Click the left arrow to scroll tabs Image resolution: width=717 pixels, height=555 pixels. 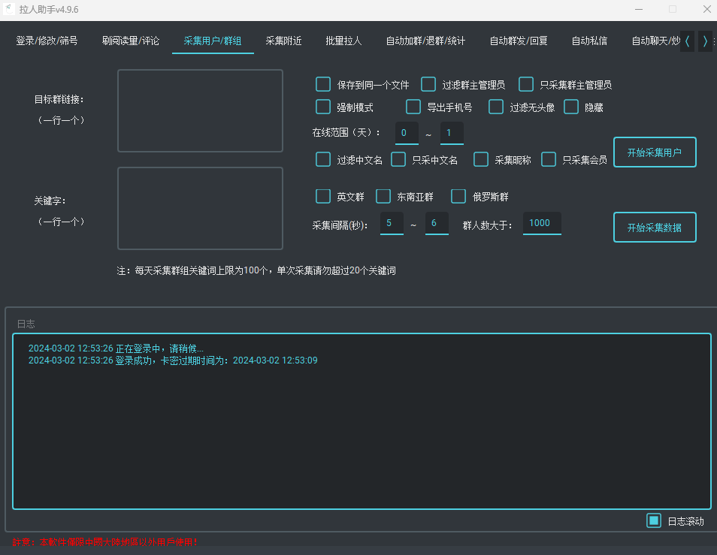point(687,41)
